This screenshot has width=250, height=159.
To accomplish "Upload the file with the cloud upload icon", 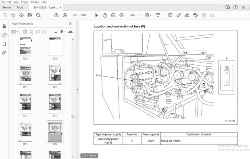I will tap(21, 15).
